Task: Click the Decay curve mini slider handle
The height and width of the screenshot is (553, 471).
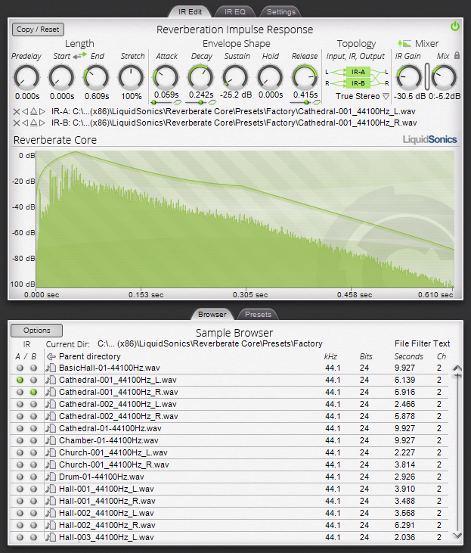Action: (200, 102)
